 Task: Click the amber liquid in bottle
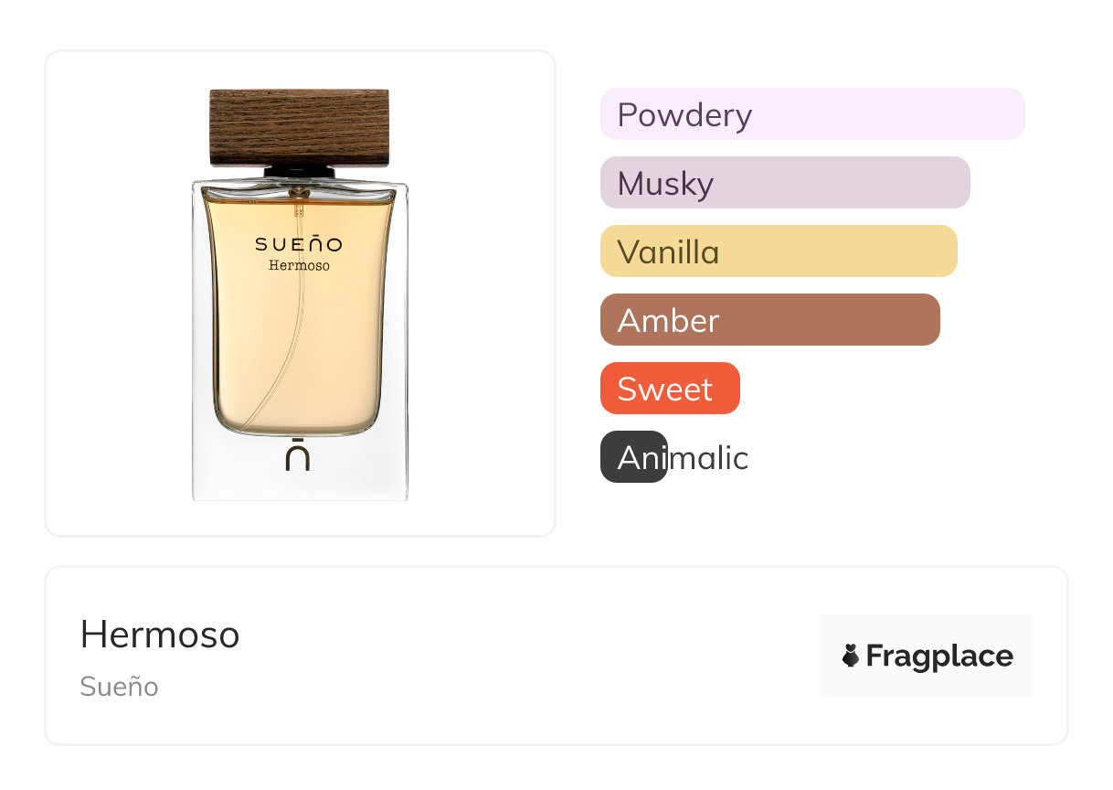pos(300,347)
